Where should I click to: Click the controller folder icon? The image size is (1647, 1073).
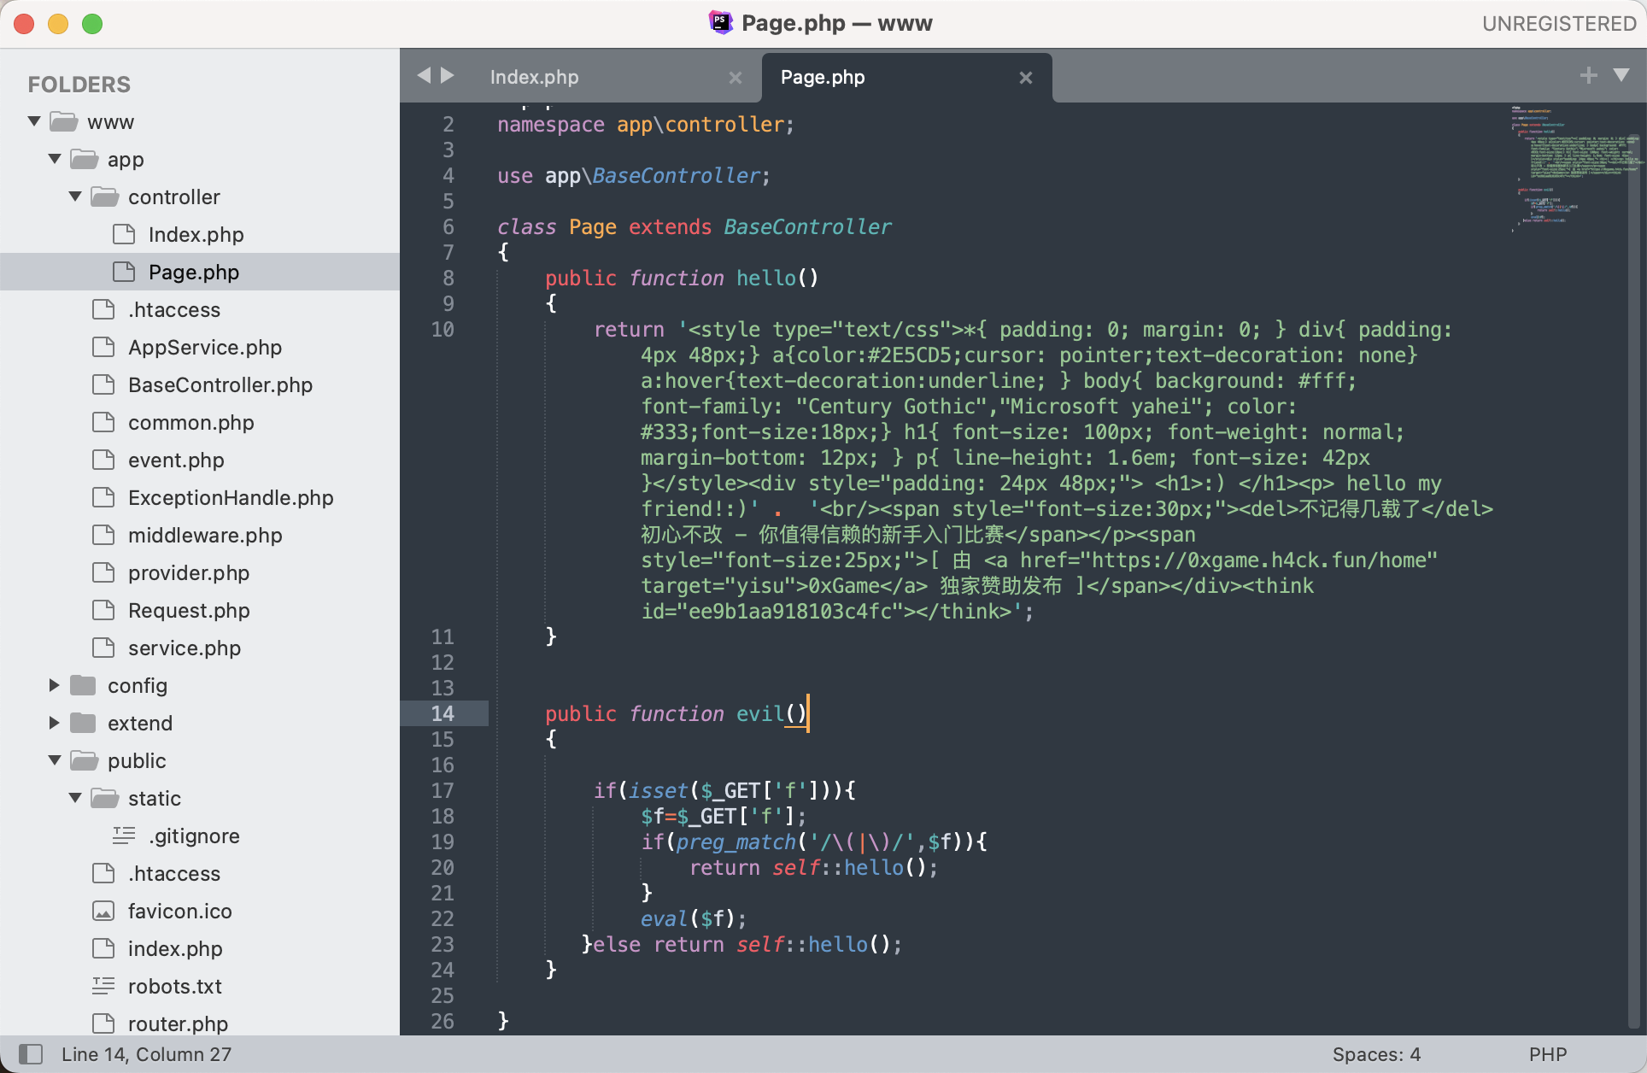click(105, 196)
